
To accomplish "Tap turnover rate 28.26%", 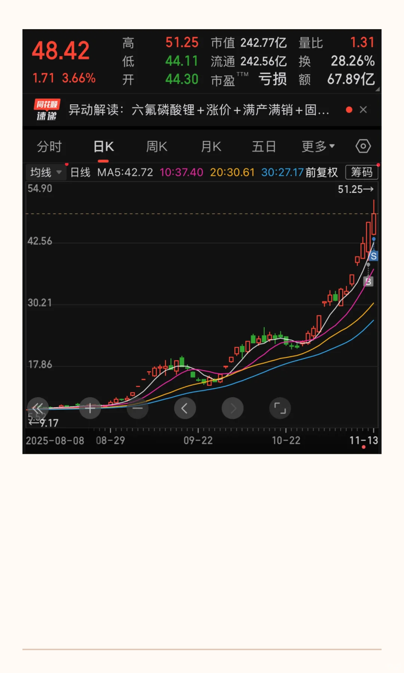I will (x=353, y=61).
